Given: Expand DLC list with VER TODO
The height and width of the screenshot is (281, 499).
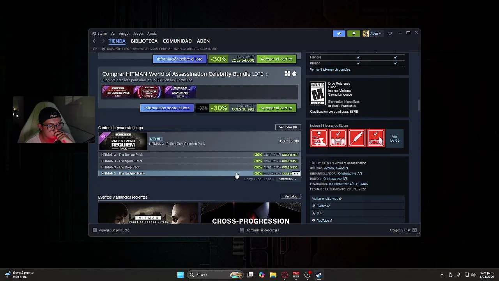Looking at the screenshot, I should (288, 180).
